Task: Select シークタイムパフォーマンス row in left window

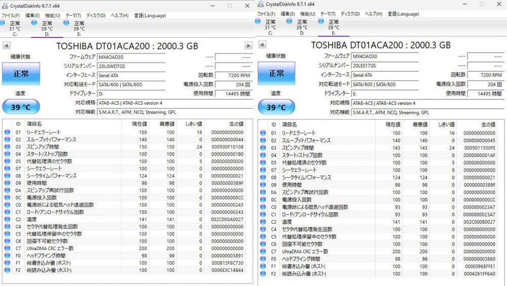Action: click(124, 176)
